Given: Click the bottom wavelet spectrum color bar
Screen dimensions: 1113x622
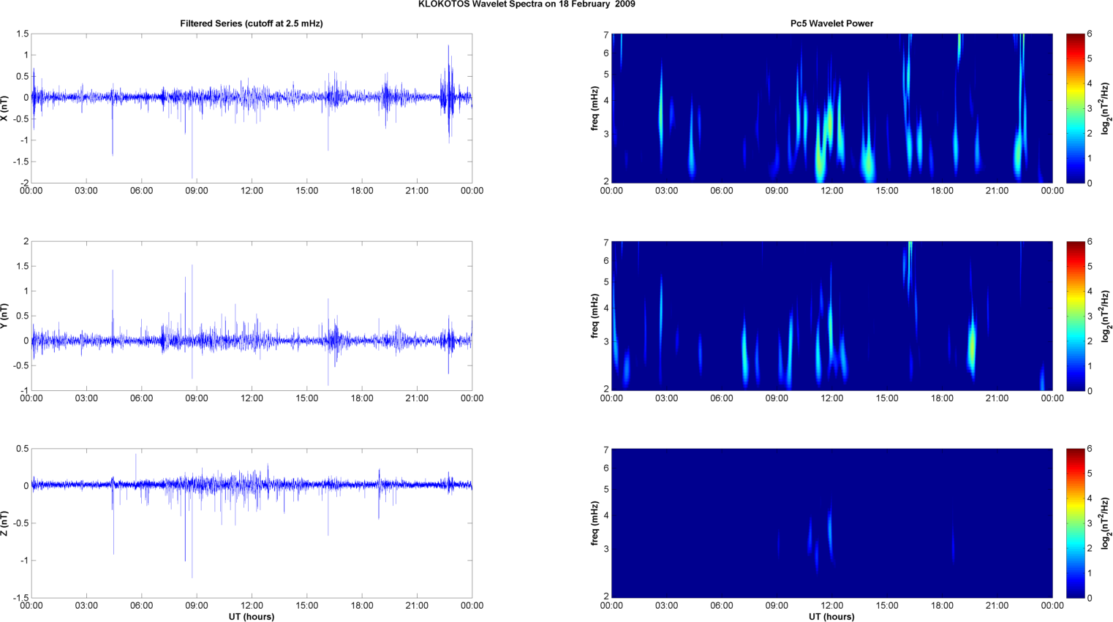Looking at the screenshot, I should pyautogui.click(x=1075, y=523).
